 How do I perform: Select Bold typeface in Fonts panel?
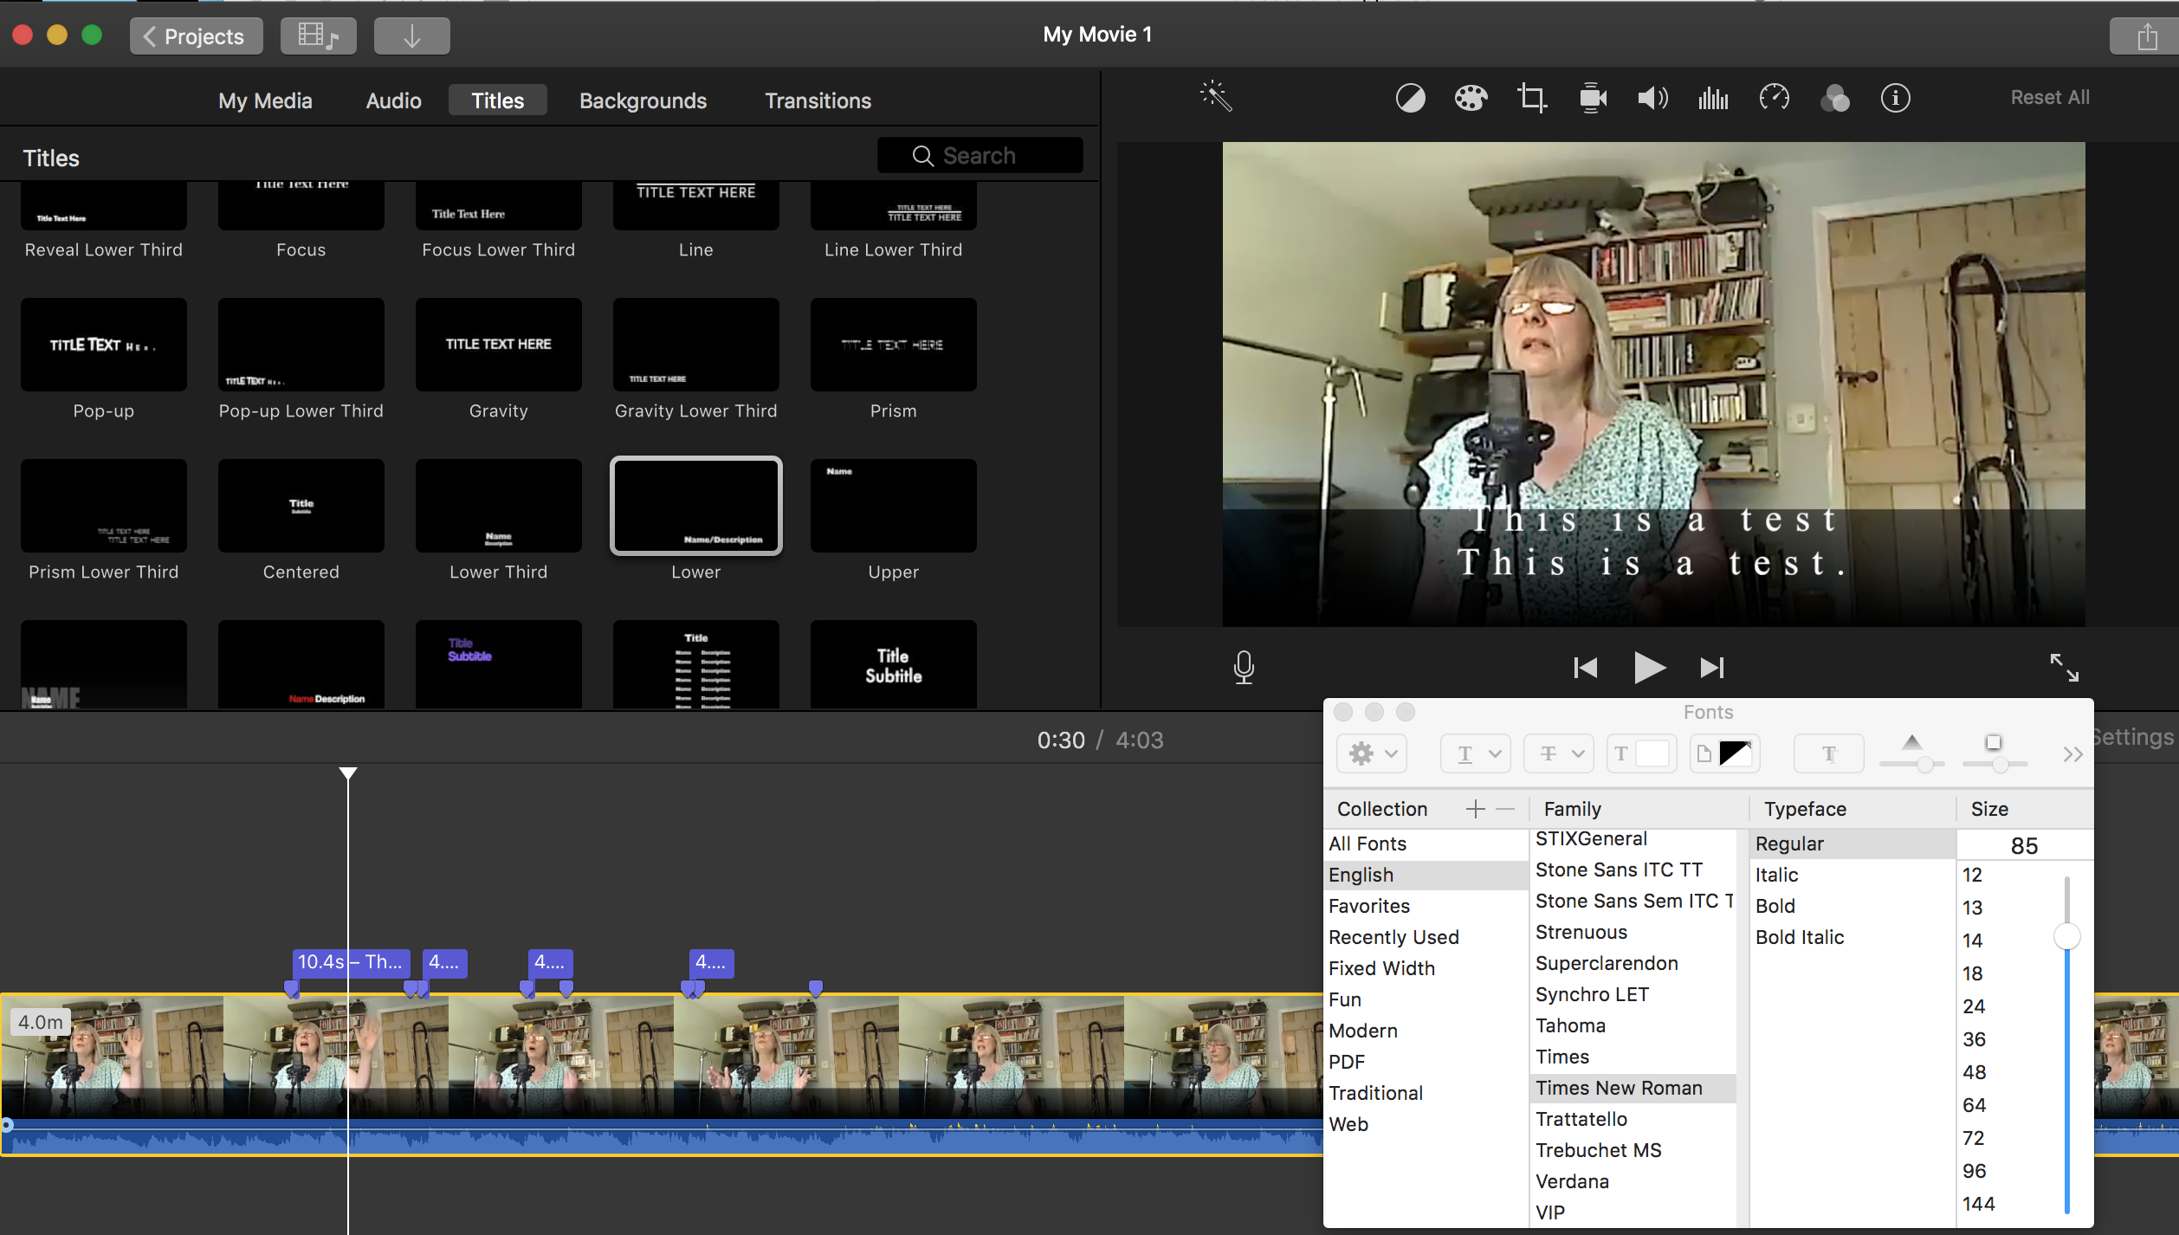pyautogui.click(x=1775, y=906)
